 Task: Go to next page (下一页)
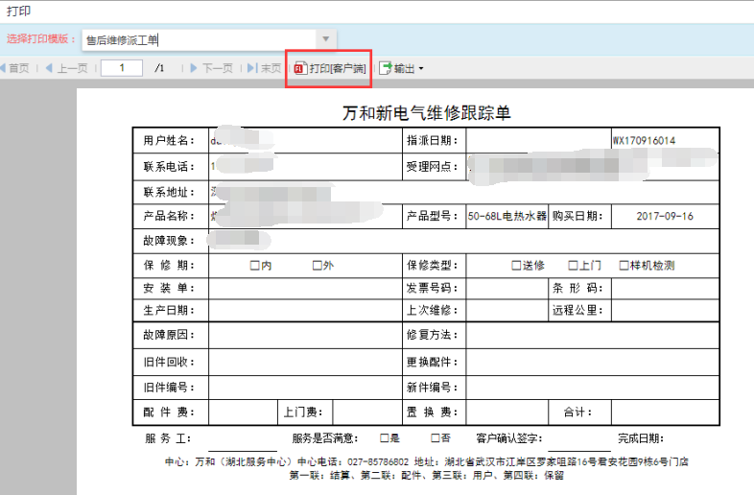(x=210, y=69)
